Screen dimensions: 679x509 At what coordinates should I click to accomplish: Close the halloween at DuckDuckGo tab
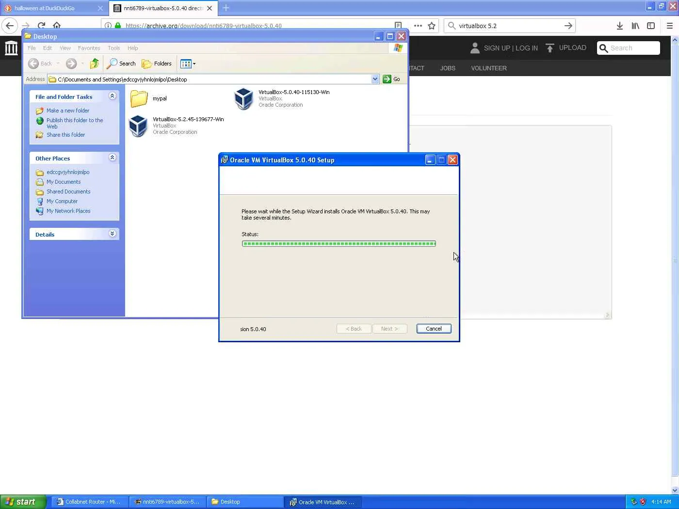(x=100, y=8)
